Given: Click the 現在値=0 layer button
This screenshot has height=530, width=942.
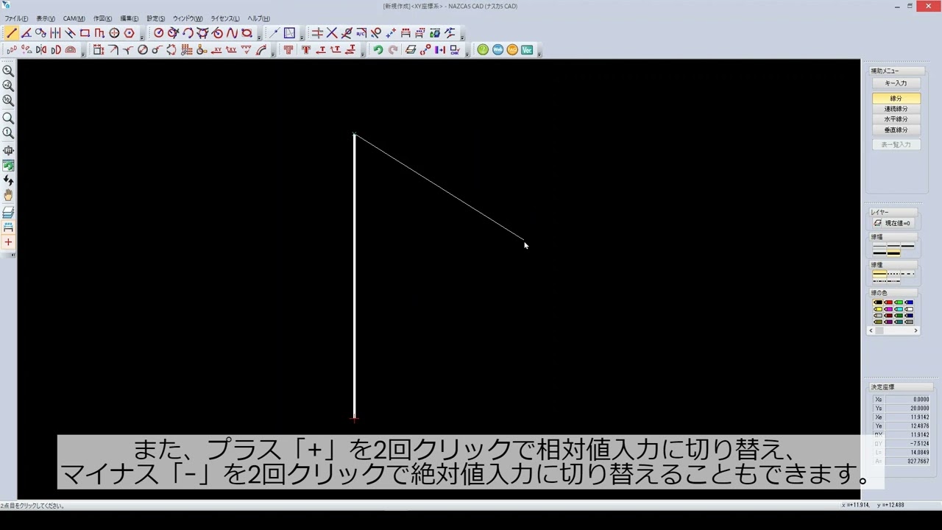Looking at the screenshot, I should [x=893, y=223].
